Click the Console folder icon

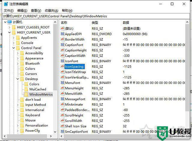tap(18, 43)
